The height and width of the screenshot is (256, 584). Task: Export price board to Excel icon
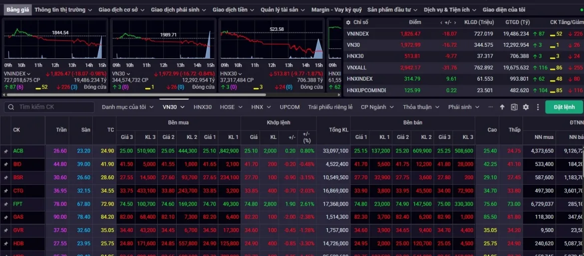514,107
